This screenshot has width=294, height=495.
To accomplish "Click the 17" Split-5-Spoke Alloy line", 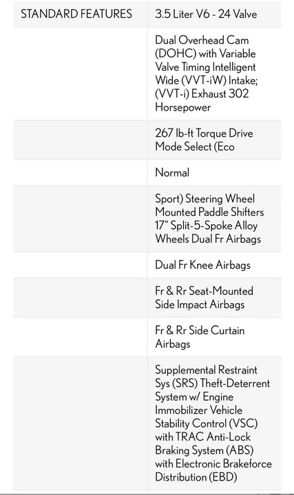I will [206, 225].
